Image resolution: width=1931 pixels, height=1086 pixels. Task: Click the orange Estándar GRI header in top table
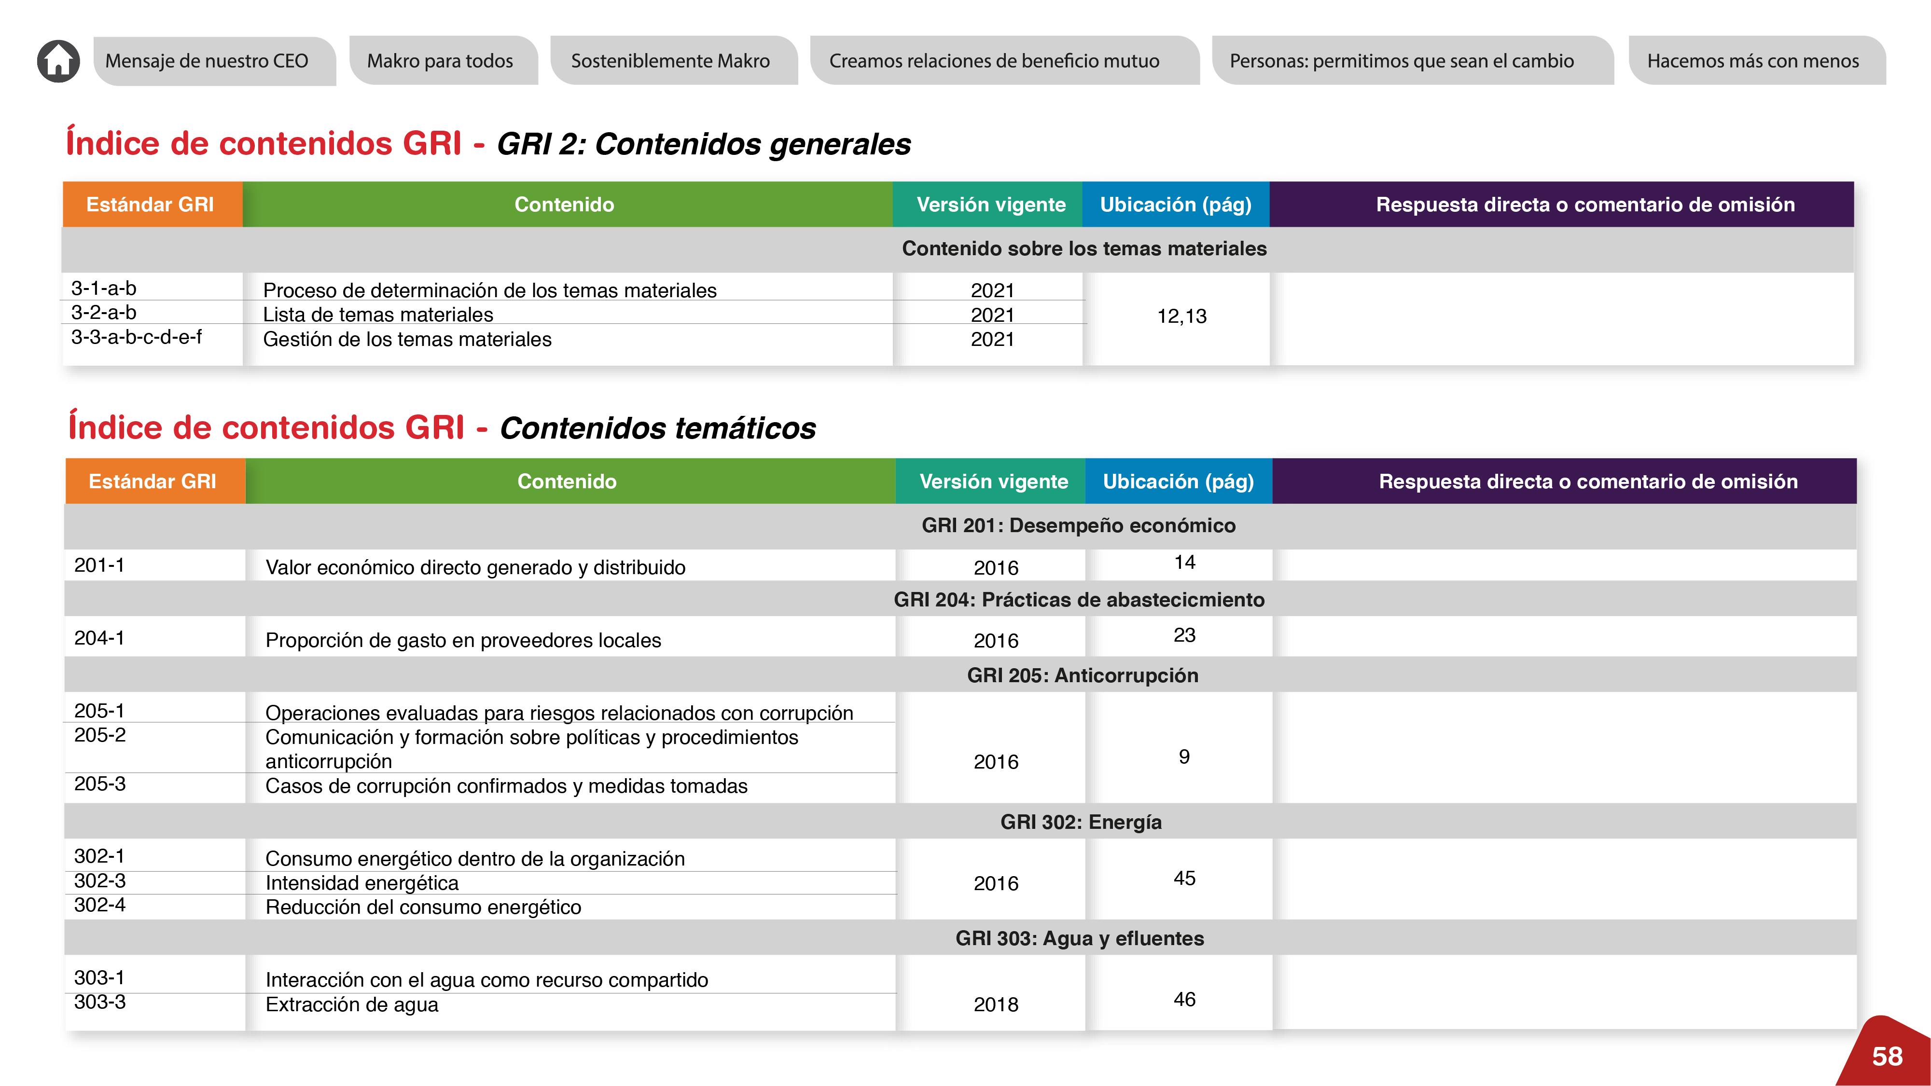pos(151,205)
